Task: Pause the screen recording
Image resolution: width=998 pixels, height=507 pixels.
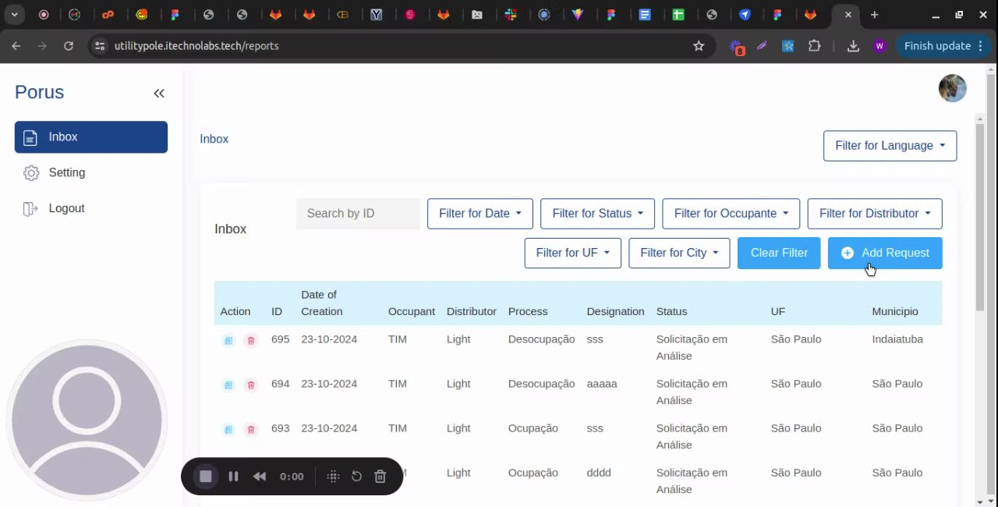Action: click(233, 477)
